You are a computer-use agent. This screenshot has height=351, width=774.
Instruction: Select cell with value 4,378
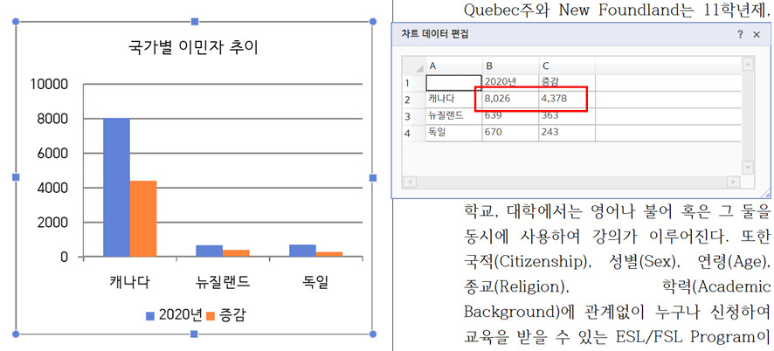[567, 100]
